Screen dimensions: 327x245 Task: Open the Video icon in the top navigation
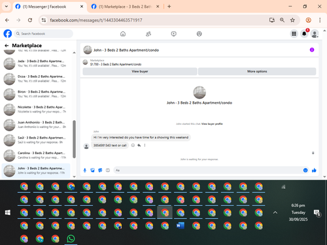[x=174, y=34]
